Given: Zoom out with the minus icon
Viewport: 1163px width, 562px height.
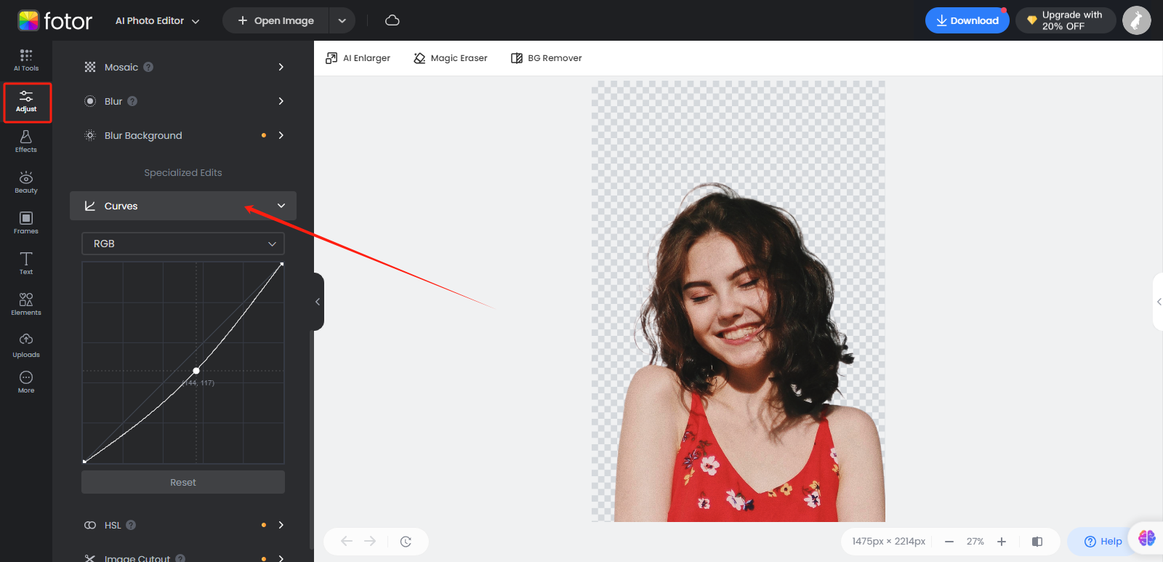Looking at the screenshot, I should click(949, 542).
